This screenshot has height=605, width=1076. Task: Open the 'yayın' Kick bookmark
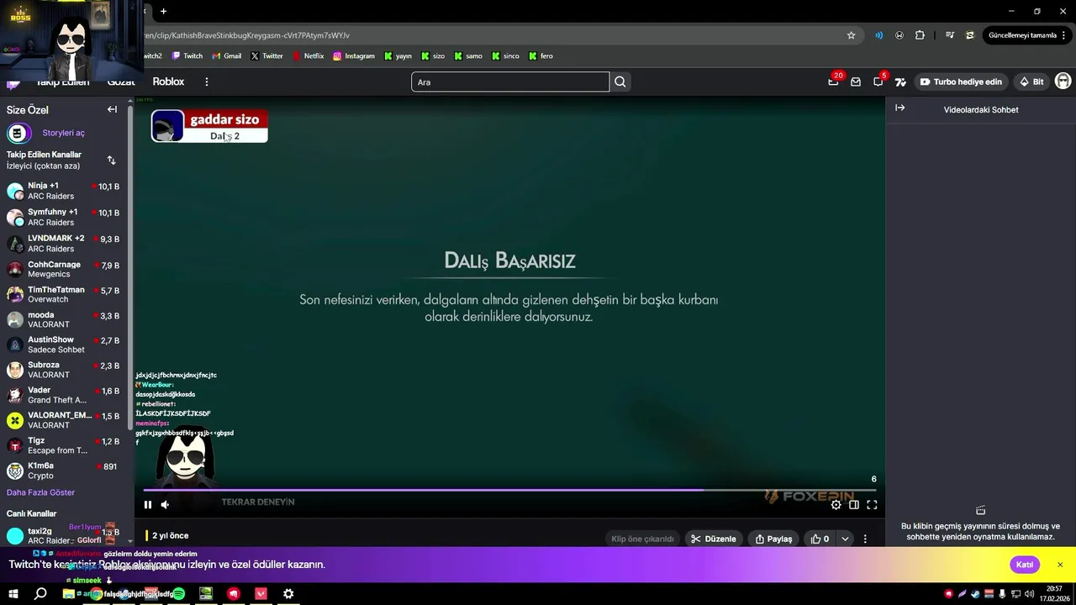tap(398, 56)
